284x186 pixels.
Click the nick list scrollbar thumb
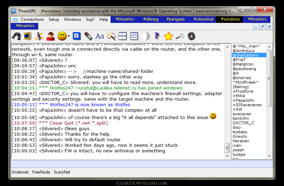tap(269, 78)
